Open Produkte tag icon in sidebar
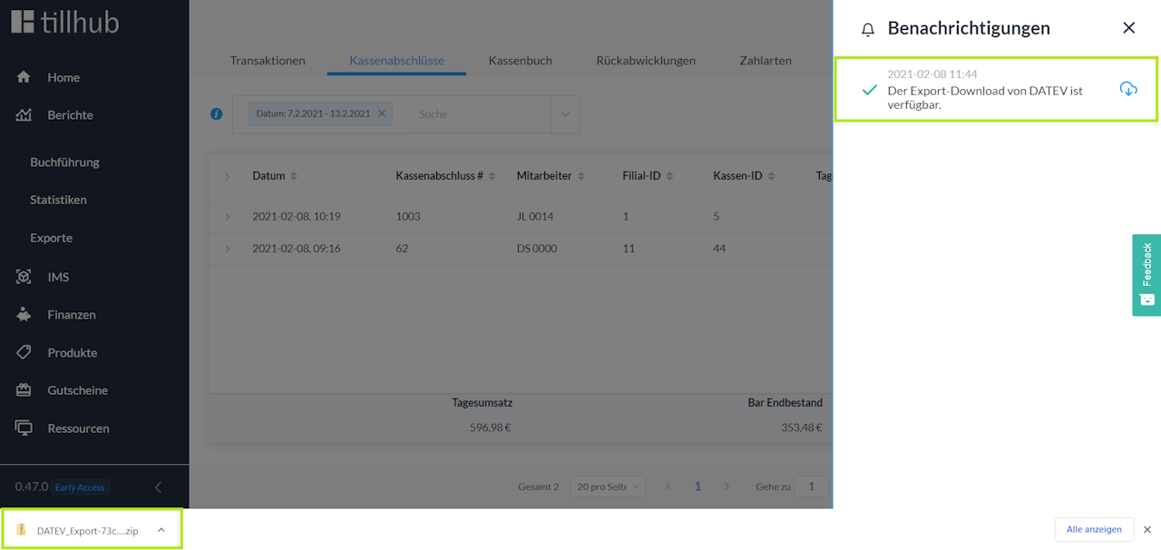This screenshot has height=550, width=1161. pyautogui.click(x=24, y=352)
